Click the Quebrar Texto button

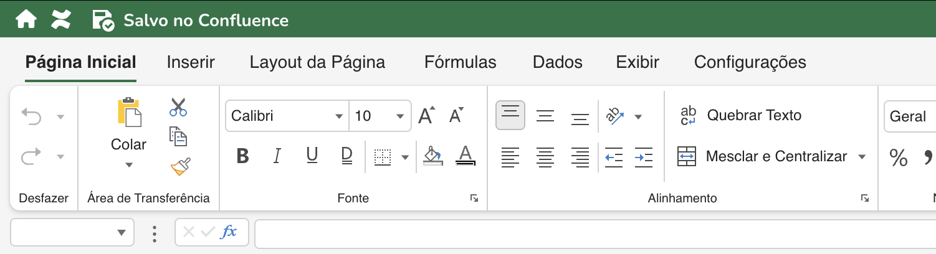pos(741,115)
